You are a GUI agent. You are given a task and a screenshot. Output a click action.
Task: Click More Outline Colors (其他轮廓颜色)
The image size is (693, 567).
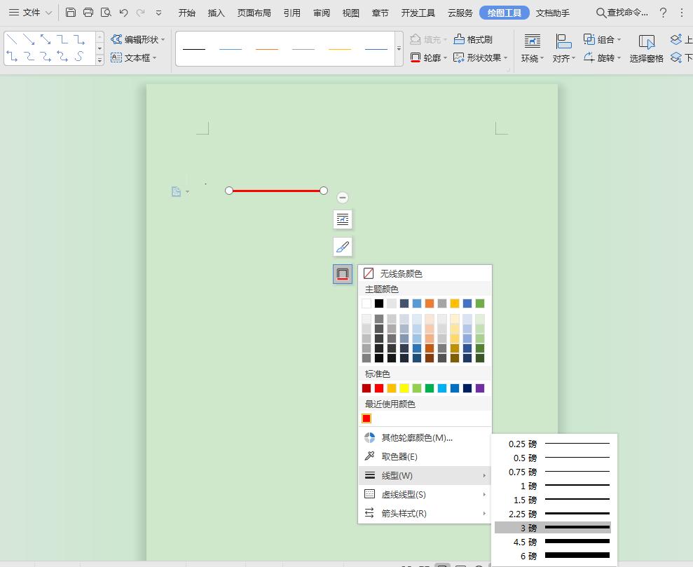[416, 438]
